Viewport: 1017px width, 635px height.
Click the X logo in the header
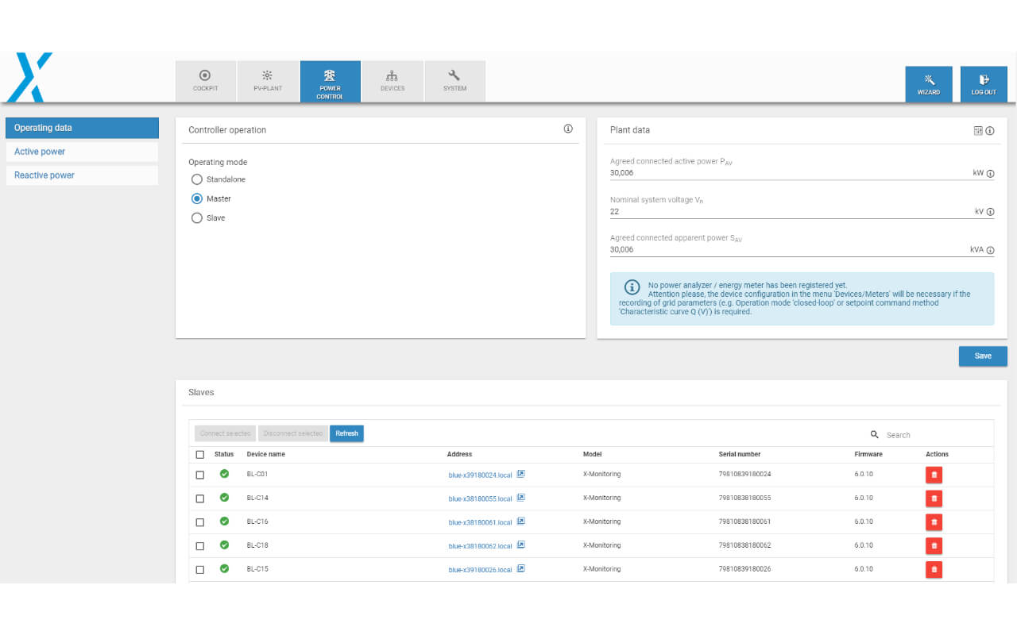click(30, 78)
